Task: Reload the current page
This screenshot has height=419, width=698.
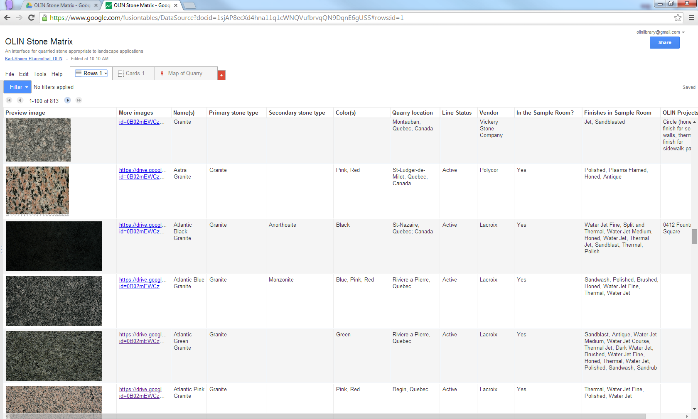Action: coord(31,17)
